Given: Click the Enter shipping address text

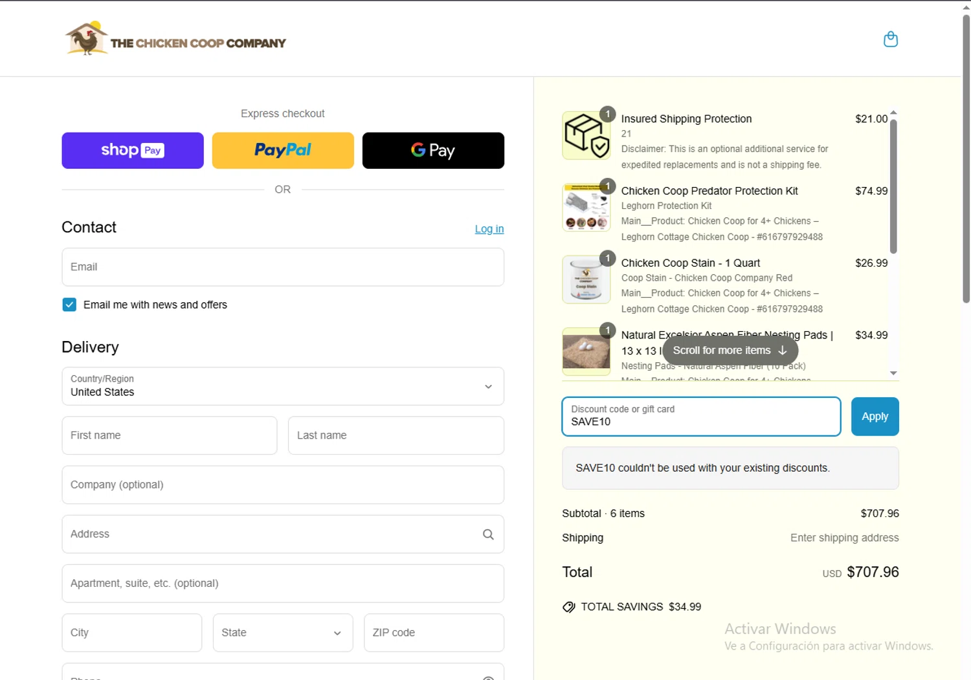Looking at the screenshot, I should pos(844,538).
